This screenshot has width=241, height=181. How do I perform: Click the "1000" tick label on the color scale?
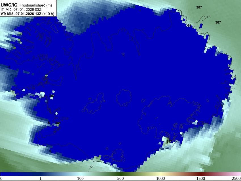coord(160,178)
